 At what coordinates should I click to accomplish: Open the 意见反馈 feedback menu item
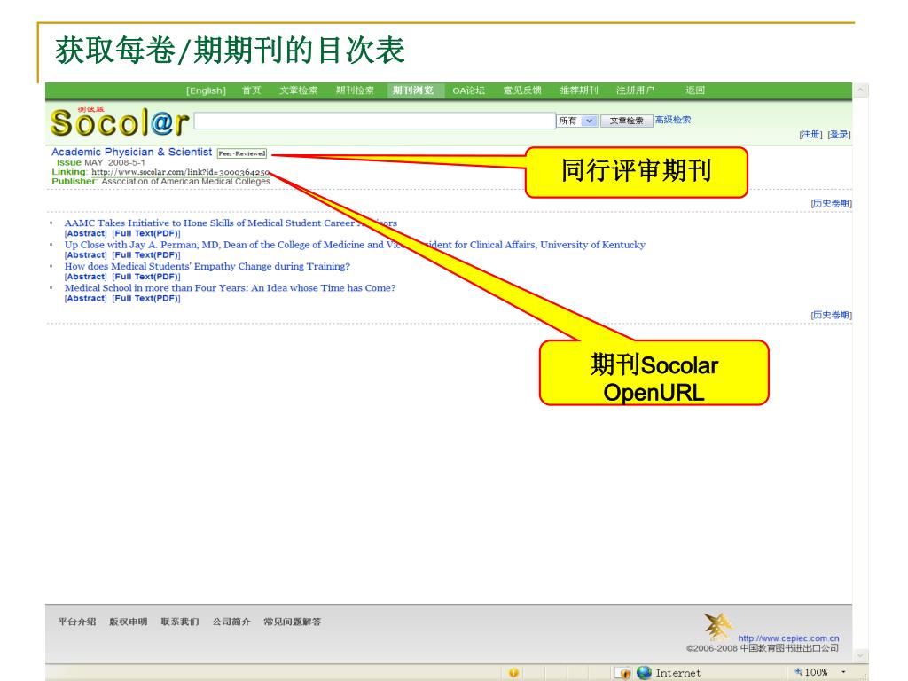pos(522,90)
